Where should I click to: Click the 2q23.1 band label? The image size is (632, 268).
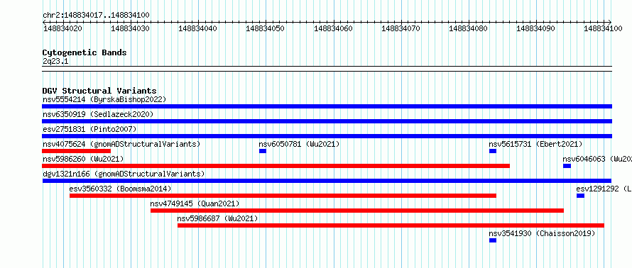(x=55, y=62)
